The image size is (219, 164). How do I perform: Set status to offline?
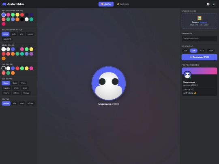30,103
